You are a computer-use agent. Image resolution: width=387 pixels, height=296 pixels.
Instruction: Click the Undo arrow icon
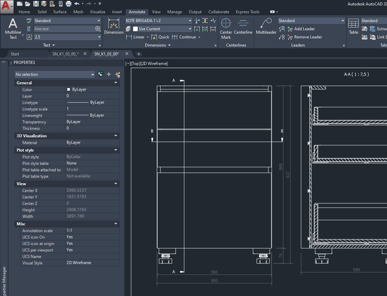coord(77,3)
